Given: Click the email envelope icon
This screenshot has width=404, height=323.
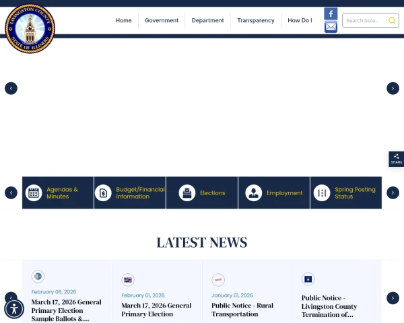Looking at the screenshot, I should coord(331,27).
